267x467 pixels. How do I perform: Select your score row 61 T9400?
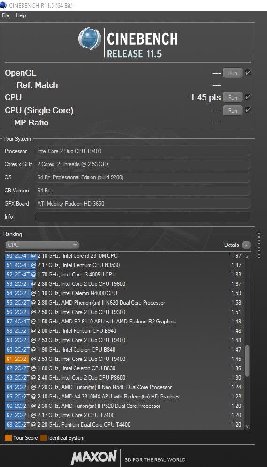click(x=124, y=359)
